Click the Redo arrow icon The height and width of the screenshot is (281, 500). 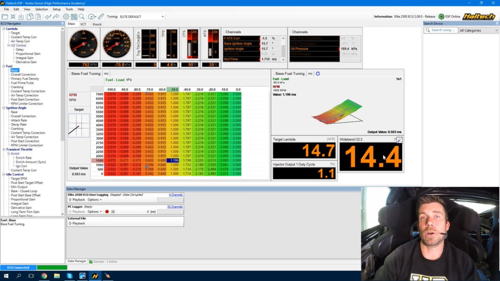(56, 17)
